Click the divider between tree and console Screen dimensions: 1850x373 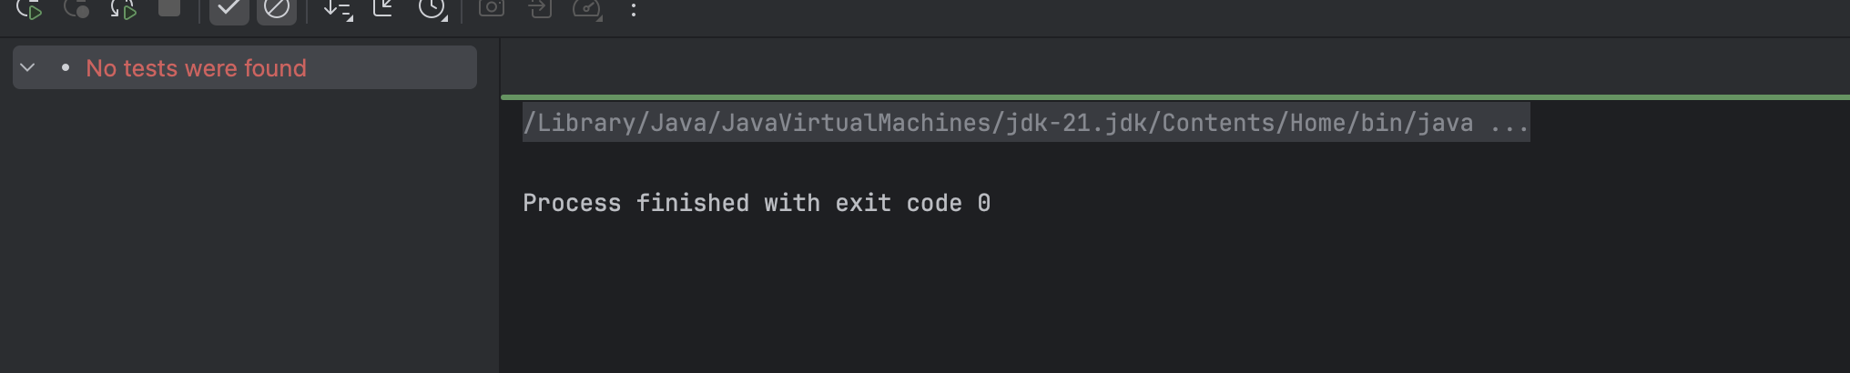click(x=499, y=205)
